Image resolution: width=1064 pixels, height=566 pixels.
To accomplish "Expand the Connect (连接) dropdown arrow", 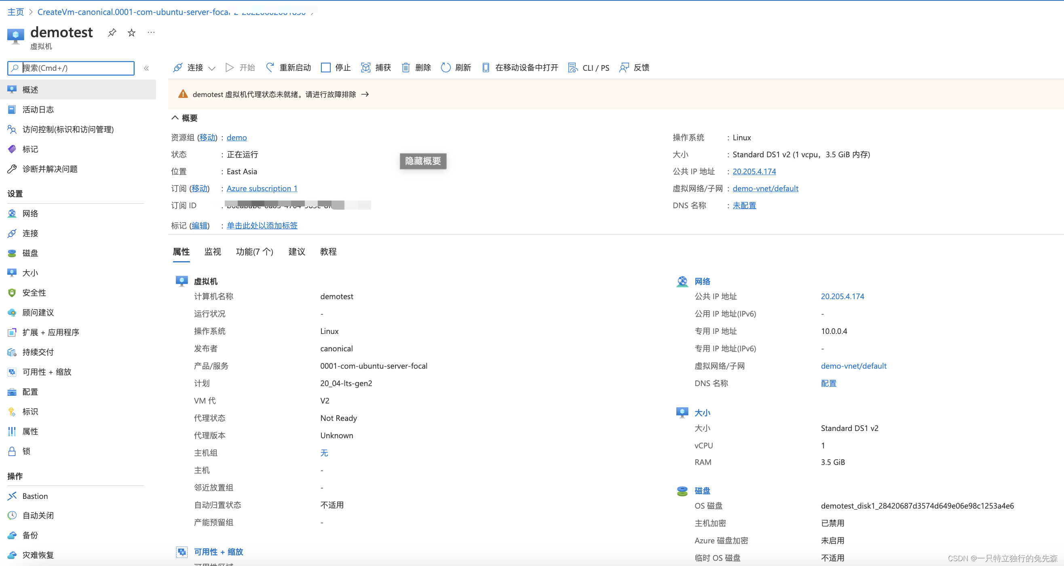I will [x=212, y=68].
